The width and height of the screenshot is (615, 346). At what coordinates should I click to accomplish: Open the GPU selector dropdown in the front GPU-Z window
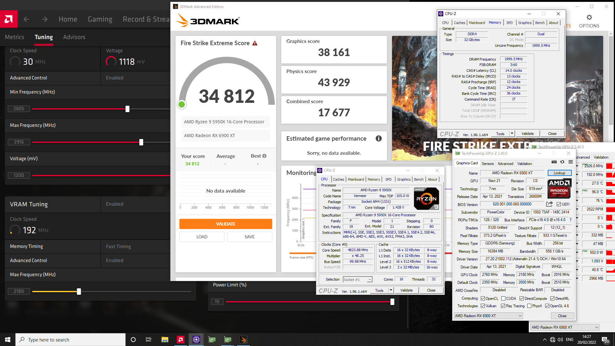(488, 316)
